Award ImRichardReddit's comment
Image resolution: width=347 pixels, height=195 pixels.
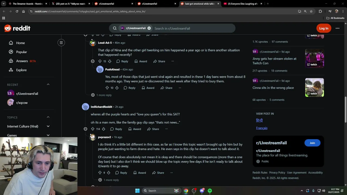134,129
